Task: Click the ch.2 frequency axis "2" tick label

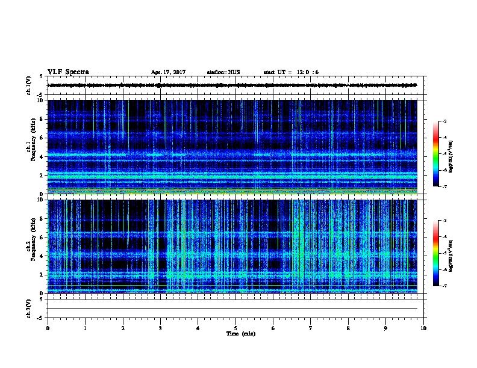Action: 42,275
